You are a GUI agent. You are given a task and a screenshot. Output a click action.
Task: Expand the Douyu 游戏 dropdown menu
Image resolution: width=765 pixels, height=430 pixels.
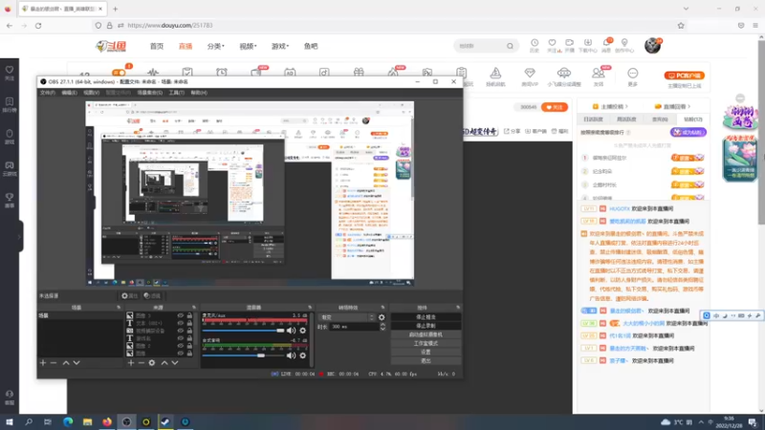[x=280, y=46]
